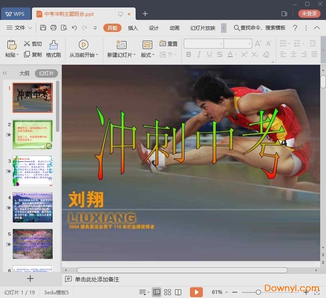Switch to the 设计 ribbon tab

153,28
